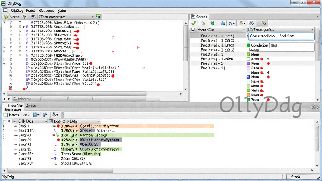Click the green checkmark icon in right panel toolbar
Screen dimensions: 322x181
pyautogui.click(x=193, y=23)
